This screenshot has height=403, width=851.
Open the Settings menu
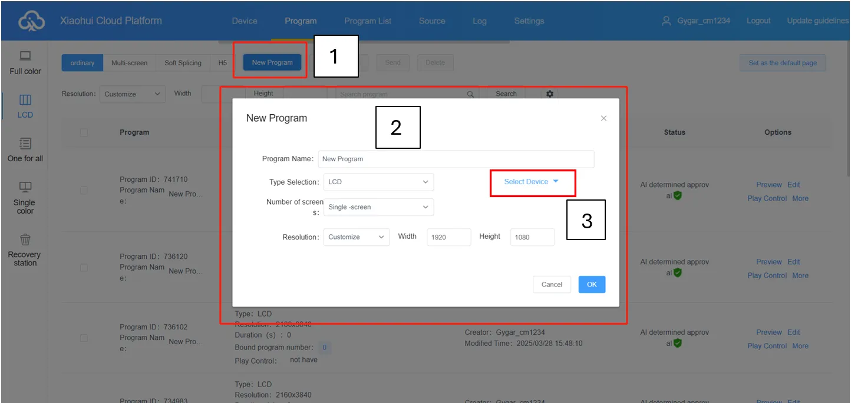click(x=529, y=21)
